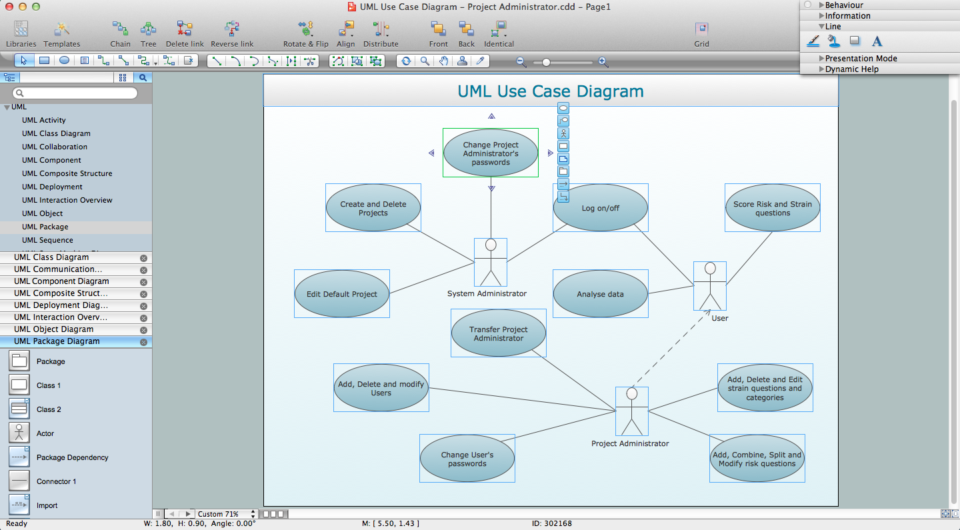Image resolution: width=960 pixels, height=530 pixels.
Task: Toggle the Grid display
Action: tap(701, 29)
